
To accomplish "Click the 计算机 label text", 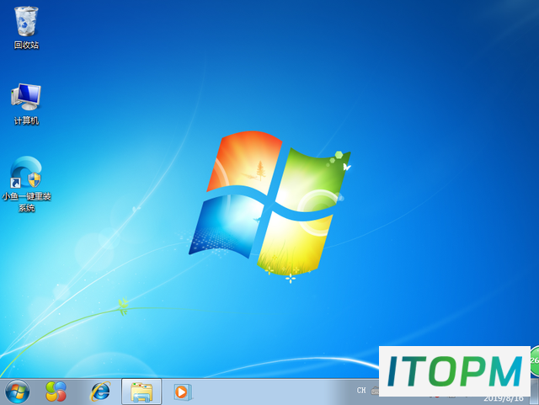I will tap(26, 120).
